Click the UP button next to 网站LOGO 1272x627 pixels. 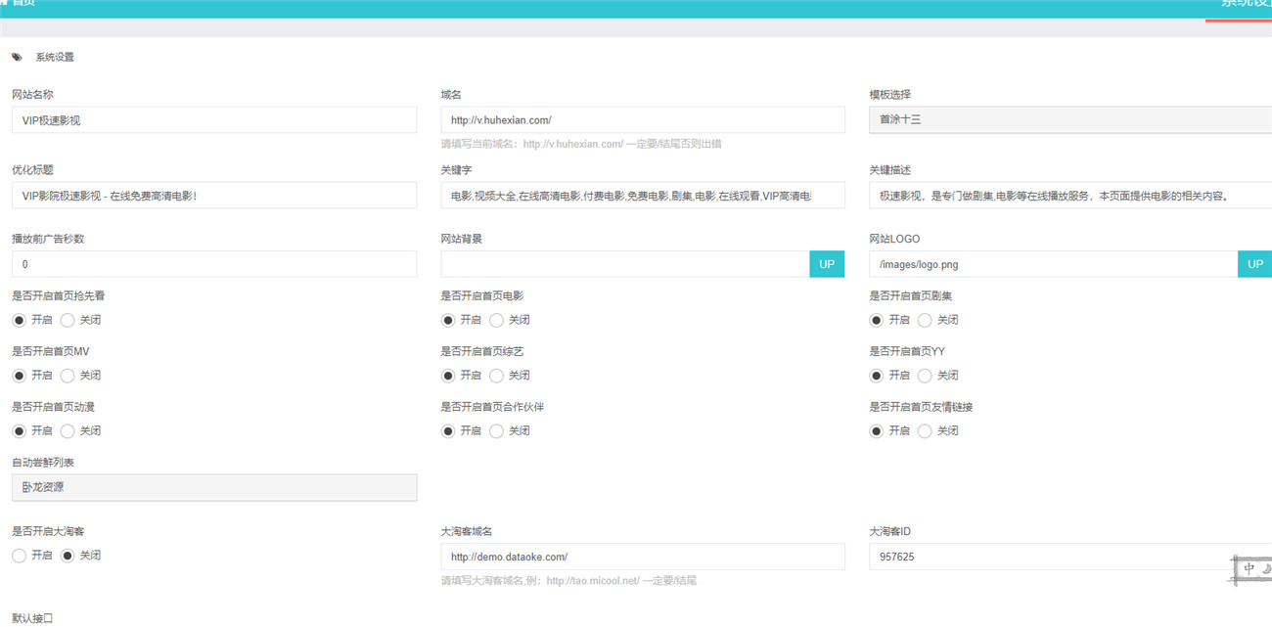[1254, 263]
